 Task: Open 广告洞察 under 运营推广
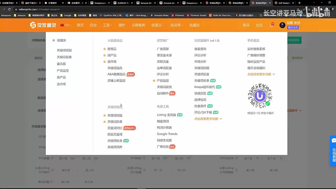[163, 49]
